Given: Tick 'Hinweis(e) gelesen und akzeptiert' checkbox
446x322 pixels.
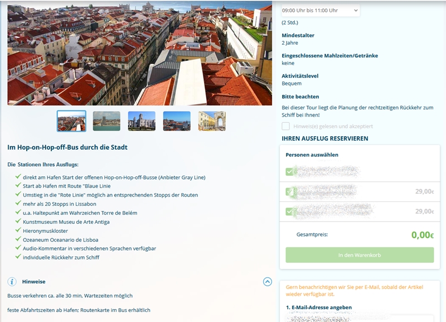Looking at the screenshot, I should [286, 126].
